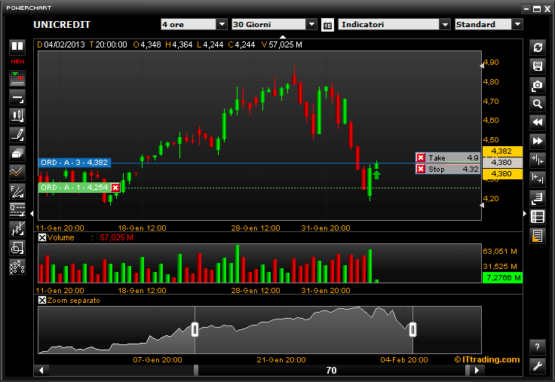
Task: Take a chart snapshot with camera icon
Action: [537, 85]
